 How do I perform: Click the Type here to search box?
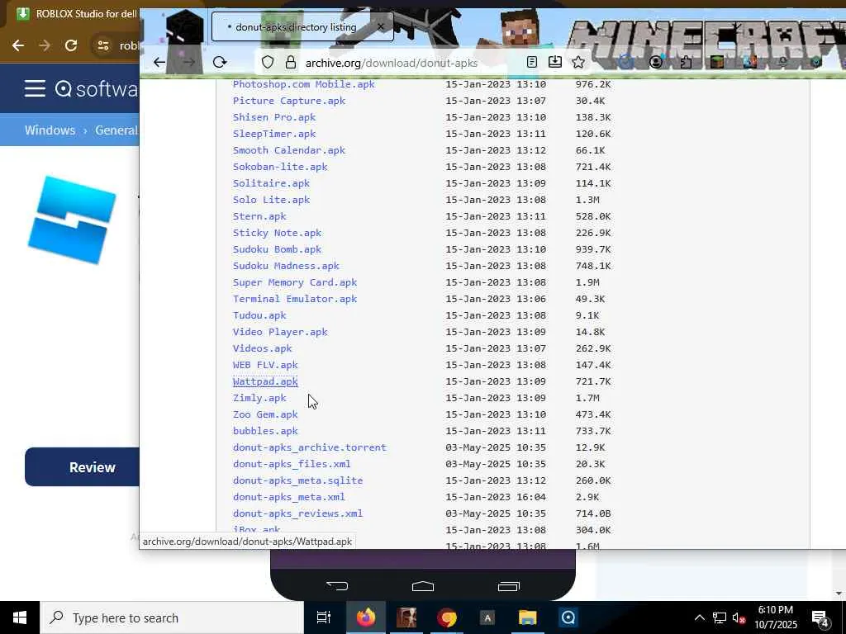172,617
